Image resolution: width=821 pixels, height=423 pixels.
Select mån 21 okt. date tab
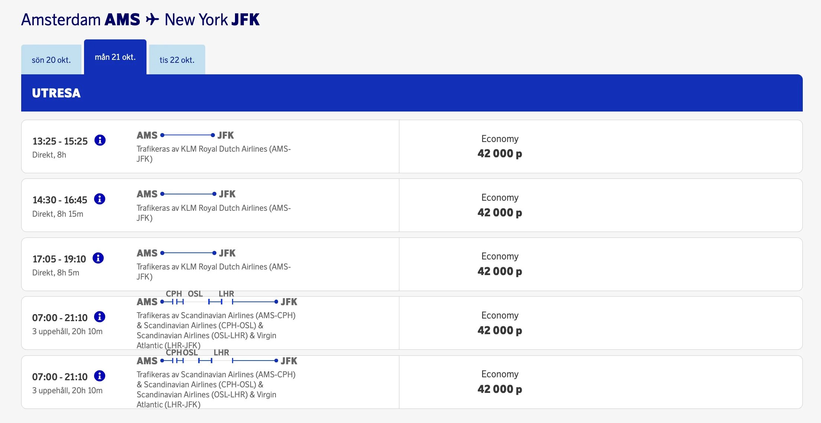(x=115, y=57)
